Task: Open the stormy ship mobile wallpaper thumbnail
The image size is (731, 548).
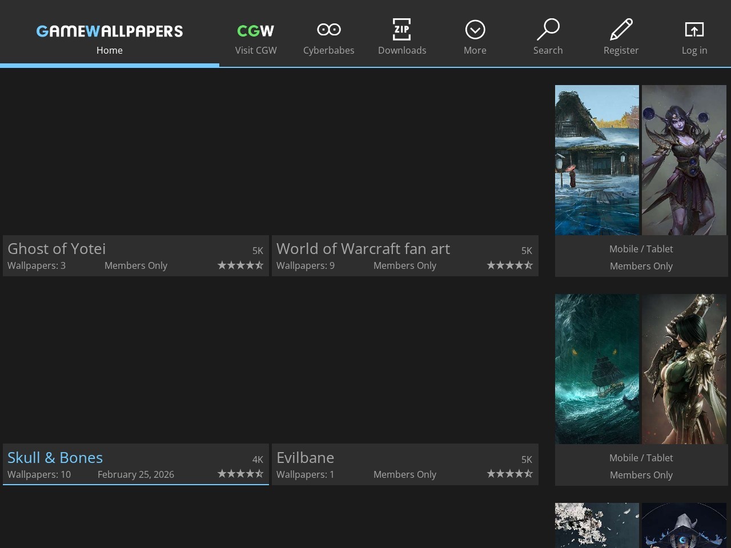Action: tap(597, 369)
